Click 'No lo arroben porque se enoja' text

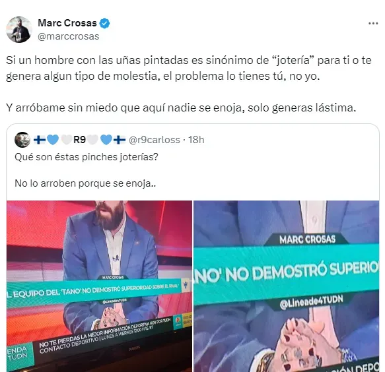[85, 183]
